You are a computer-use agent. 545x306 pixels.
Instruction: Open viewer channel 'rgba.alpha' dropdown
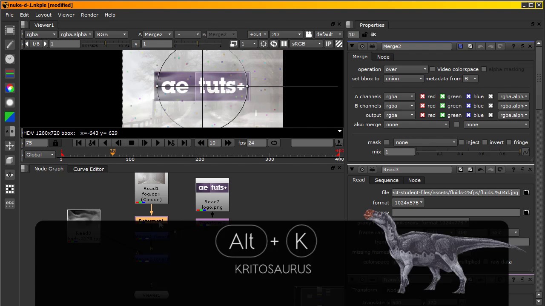pyautogui.click(x=76, y=34)
